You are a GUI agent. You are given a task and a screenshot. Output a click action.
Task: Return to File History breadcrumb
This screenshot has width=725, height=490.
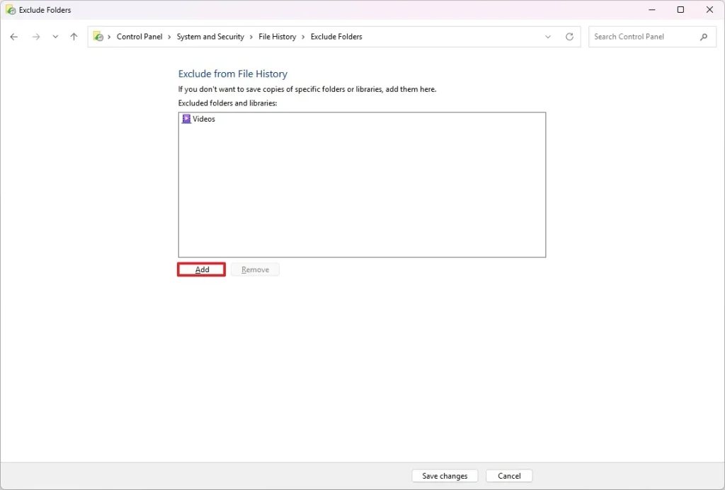click(x=278, y=37)
